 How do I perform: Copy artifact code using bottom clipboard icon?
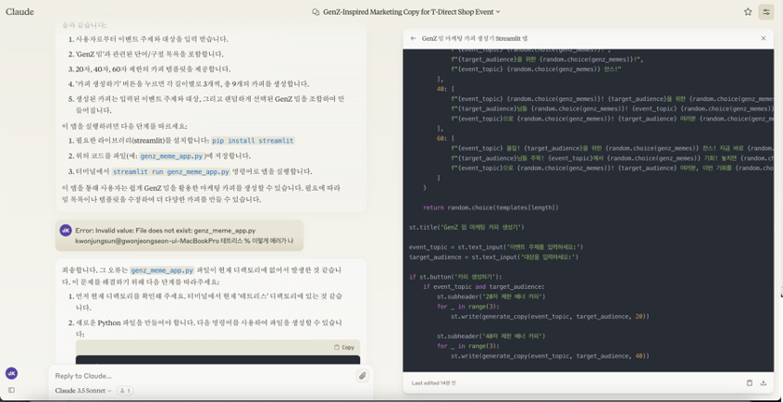click(749, 383)
